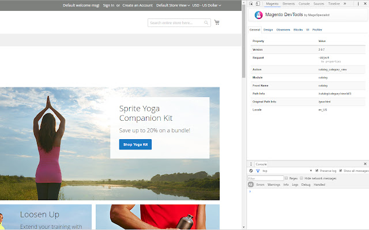Click the Shop Yoga Kit button
This screenshot has height=230, width=369.
pyautogui.click(x=135, y=144)
